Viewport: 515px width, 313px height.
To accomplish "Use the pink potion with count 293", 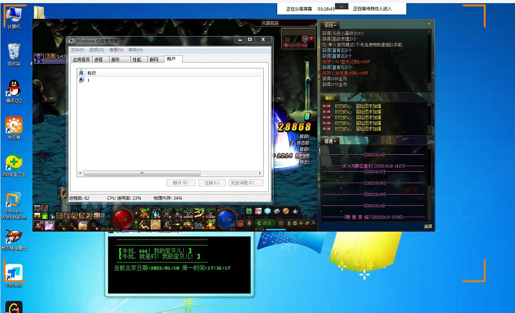I will tap(50, 225).
